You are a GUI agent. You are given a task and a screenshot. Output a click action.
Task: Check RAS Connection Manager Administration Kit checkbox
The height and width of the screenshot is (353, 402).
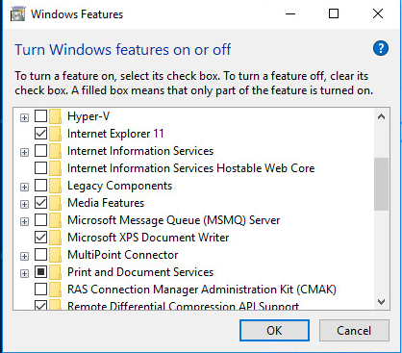(40, 290)
